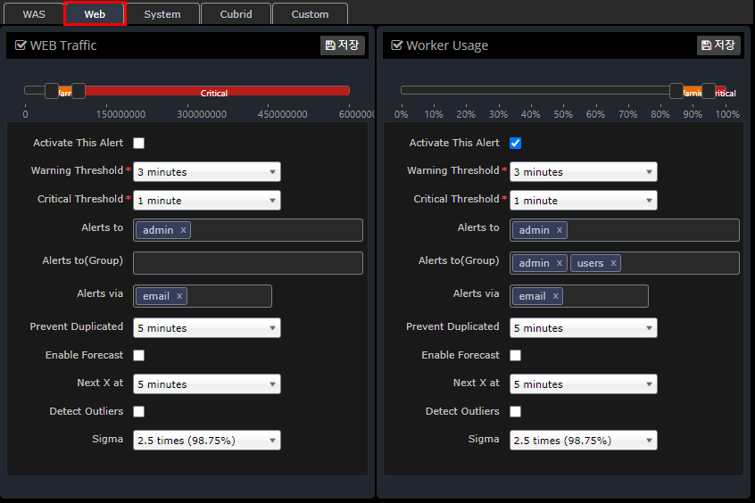755x503 pixels.
Task: Click 저장 button in Worker Usage panel
Action: pos(718,45)
